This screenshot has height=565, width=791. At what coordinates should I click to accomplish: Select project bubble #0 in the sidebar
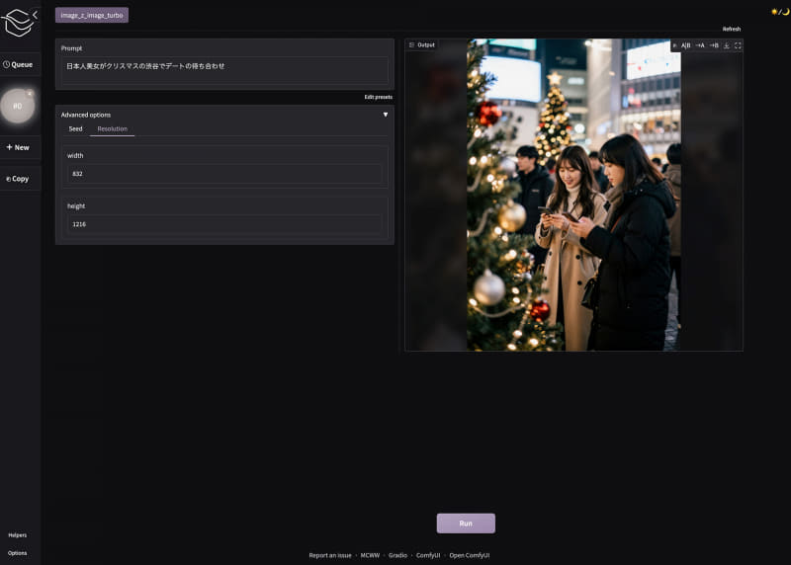18,106
